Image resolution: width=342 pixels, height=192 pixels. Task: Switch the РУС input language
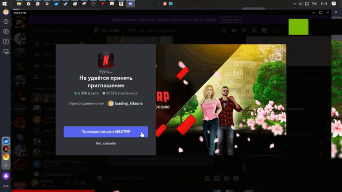point(314,3)
